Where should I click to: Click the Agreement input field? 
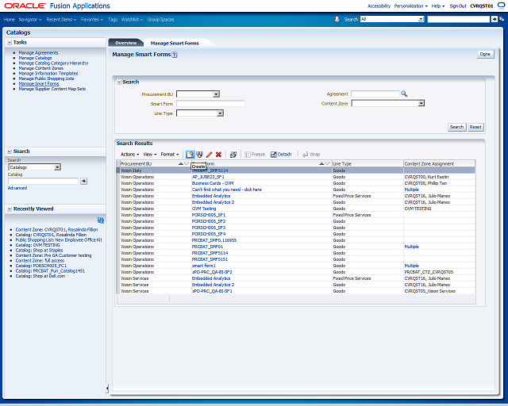pyautogui.click(x=375, y=94)
